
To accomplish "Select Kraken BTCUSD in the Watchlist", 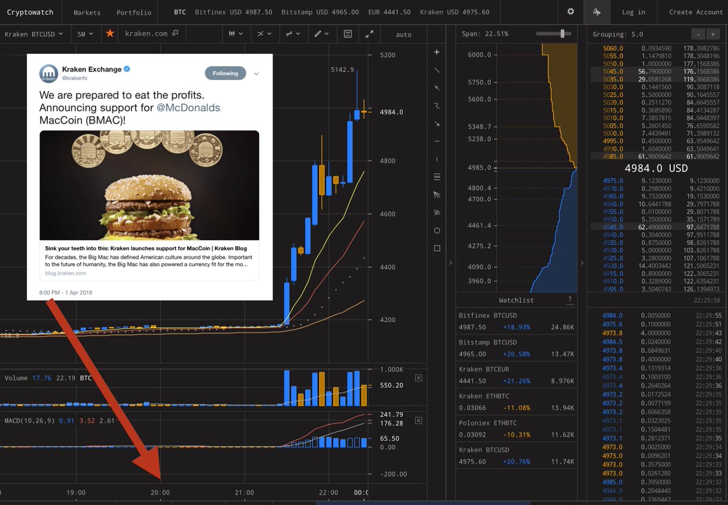I will (x=517, y=456).
